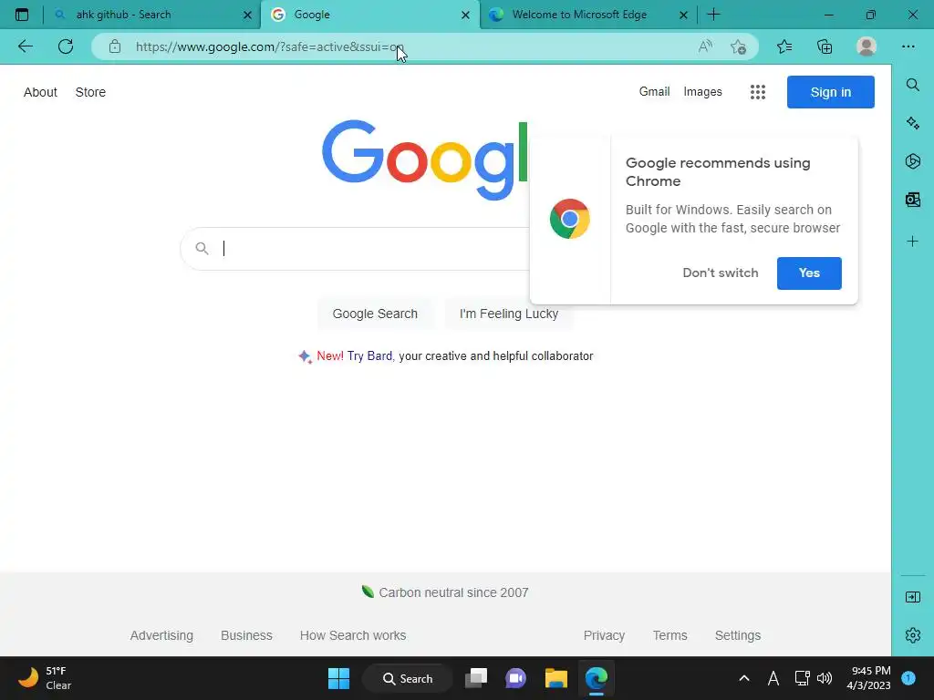Add a sidebar app with plus icon

(x=912, y=241)
